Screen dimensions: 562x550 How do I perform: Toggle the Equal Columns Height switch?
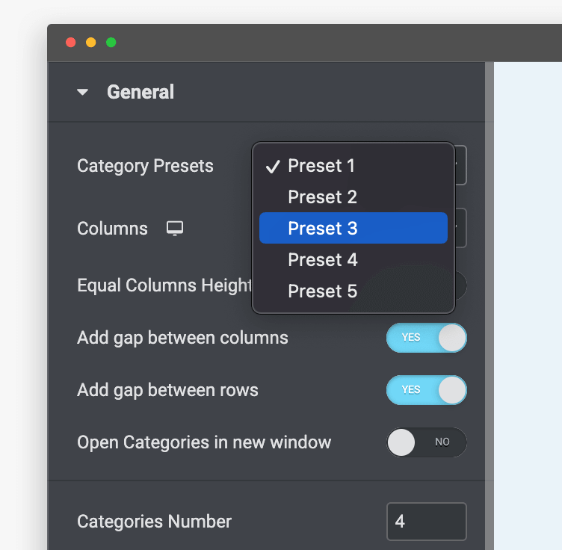coord(460,285)
